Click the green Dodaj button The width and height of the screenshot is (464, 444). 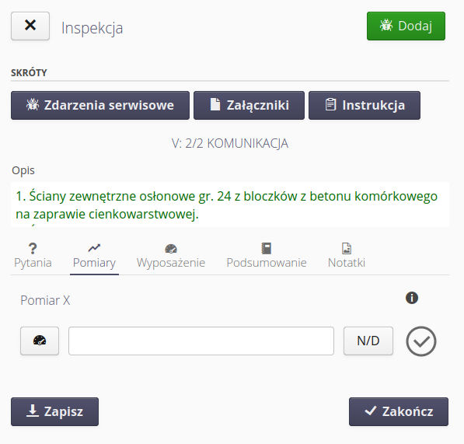click(406, 26)
